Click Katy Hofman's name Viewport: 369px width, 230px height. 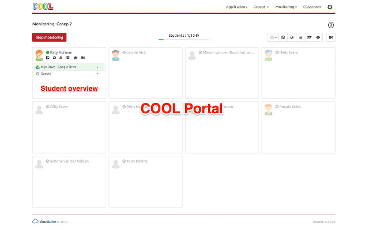click(61, 52)
